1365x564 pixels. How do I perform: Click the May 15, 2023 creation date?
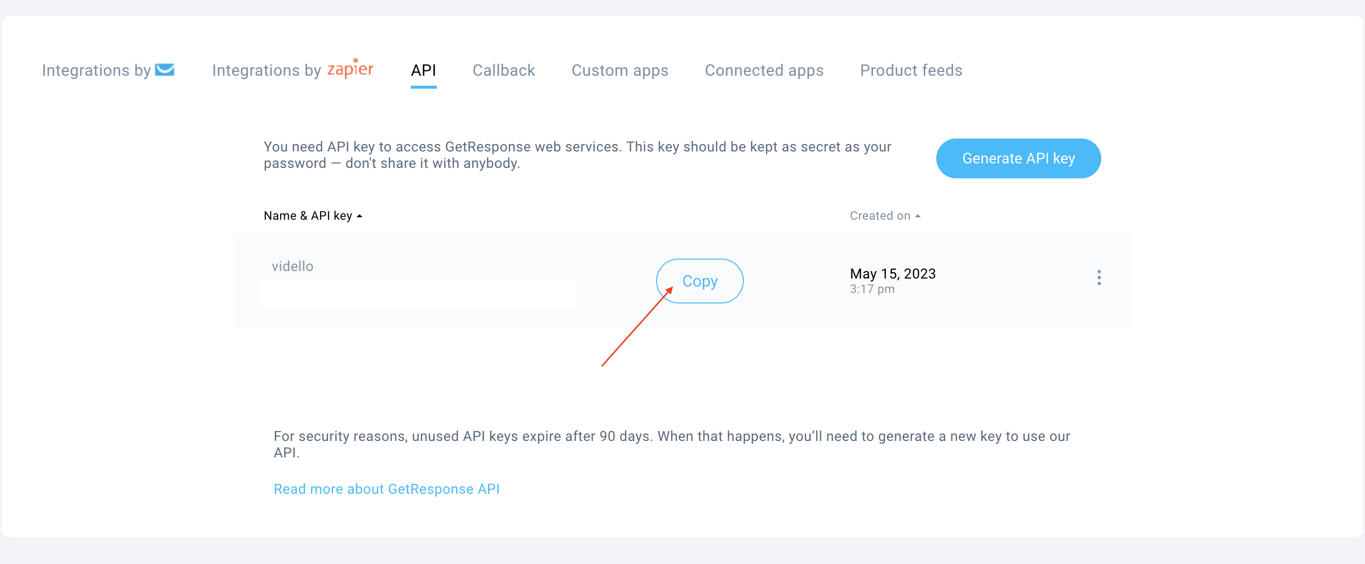pyautogui.click(x=892, y=274)
